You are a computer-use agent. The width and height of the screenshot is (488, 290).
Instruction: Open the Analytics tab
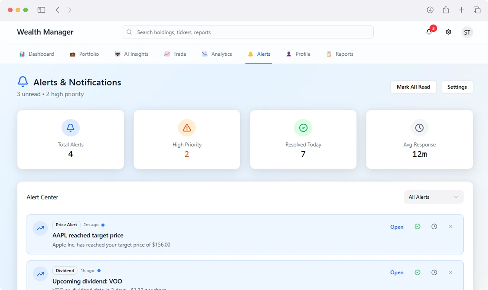tap(217, 54)
